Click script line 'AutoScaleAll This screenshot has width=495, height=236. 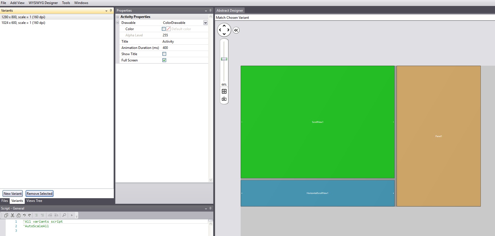36,226
